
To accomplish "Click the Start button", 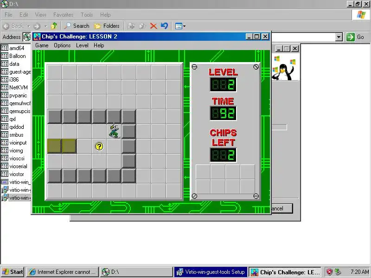I will point(13,272).
